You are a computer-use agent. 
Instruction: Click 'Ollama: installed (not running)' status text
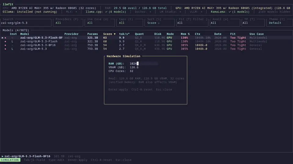[30, 12]
